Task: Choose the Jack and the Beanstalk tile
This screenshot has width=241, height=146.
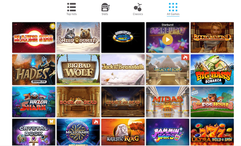Action: tap(123, 70)
